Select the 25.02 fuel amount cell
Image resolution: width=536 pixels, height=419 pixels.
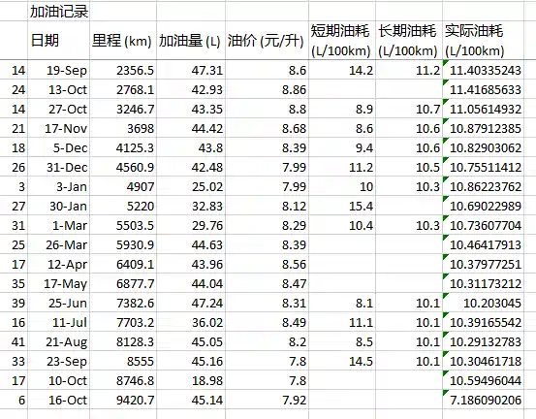191,186
